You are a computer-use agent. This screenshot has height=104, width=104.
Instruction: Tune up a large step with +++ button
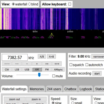(x=57, y=64)
